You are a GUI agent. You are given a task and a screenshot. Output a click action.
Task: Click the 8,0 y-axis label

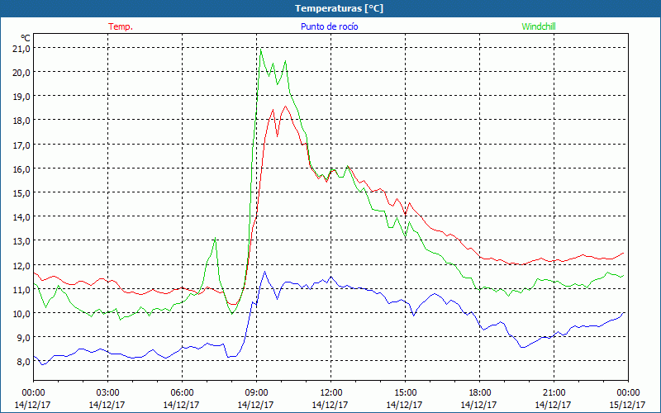coord(24,361)
